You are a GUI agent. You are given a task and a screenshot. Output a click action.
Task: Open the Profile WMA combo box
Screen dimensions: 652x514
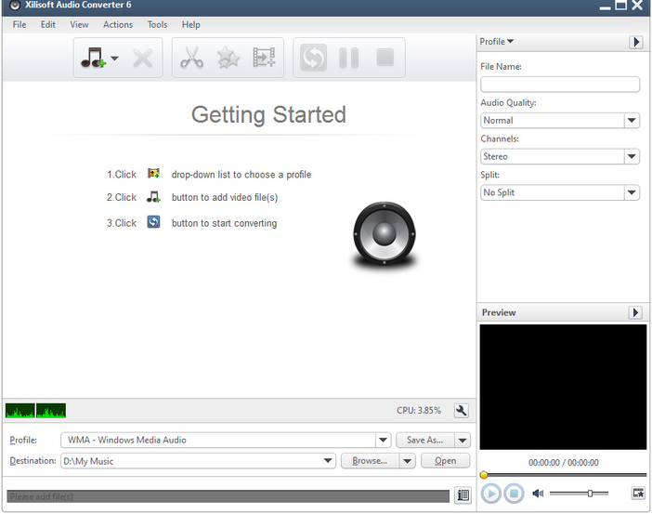[x=226, y=440]
